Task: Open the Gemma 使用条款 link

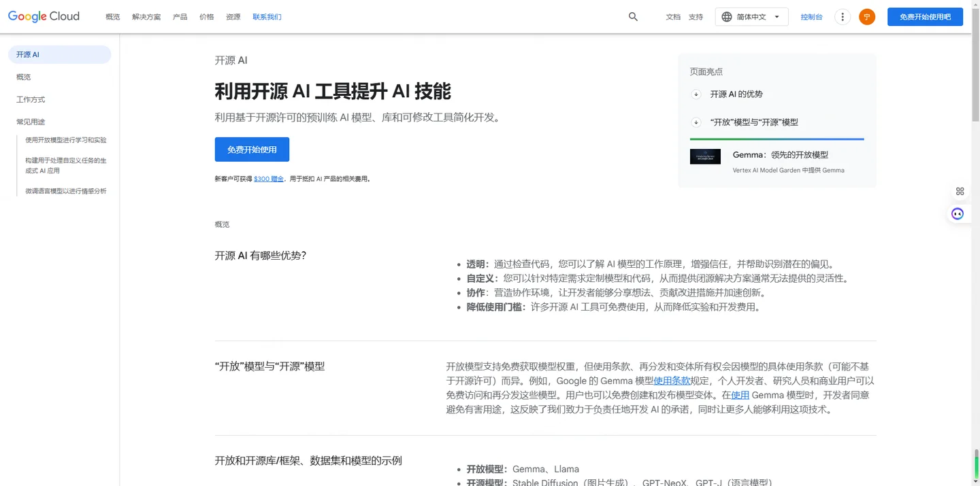Action: click(x=672, y=381)
